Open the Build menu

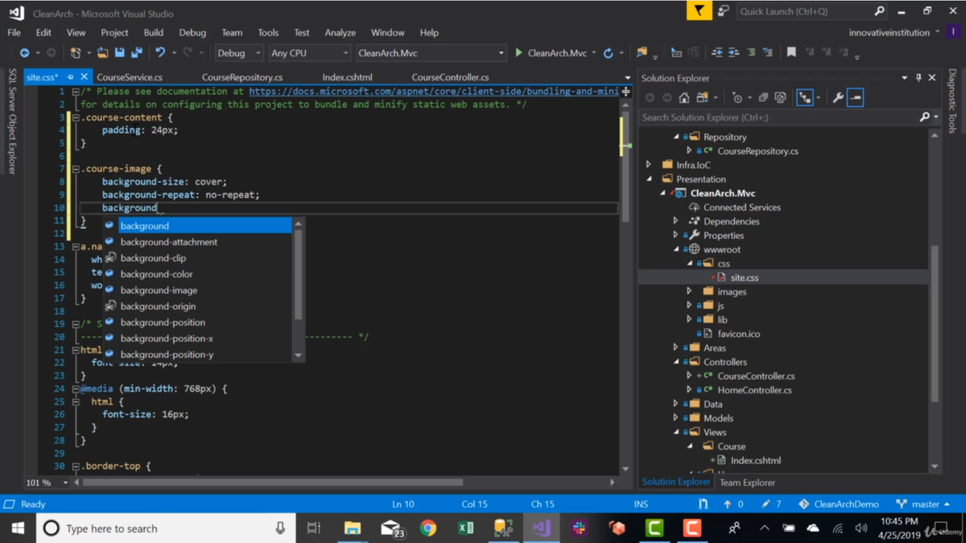point(153,33)
